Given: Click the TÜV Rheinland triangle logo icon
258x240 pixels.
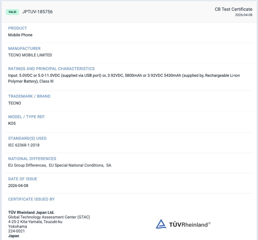Looking at the screenshot, I should [x=161, y=224].
